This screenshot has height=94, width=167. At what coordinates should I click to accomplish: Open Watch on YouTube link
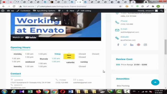point(25,37)
